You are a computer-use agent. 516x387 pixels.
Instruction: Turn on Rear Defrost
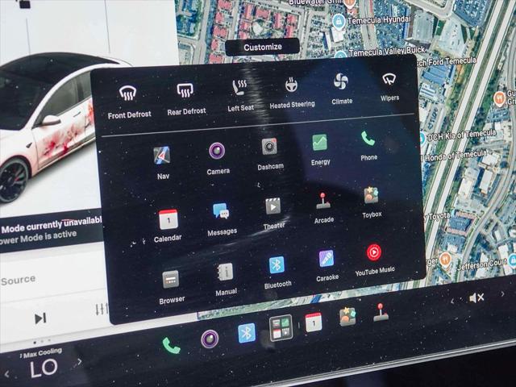[186, 98]
